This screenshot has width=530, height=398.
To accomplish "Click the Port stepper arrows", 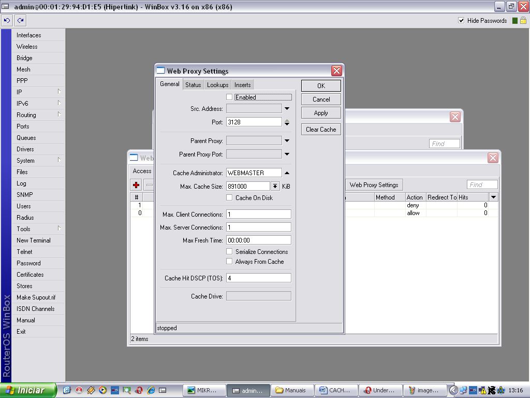I will point(287,122).
